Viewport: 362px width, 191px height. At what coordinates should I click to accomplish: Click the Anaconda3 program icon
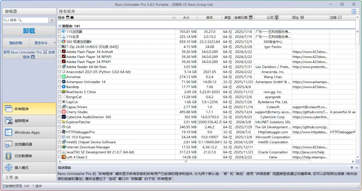pos(64,71)
